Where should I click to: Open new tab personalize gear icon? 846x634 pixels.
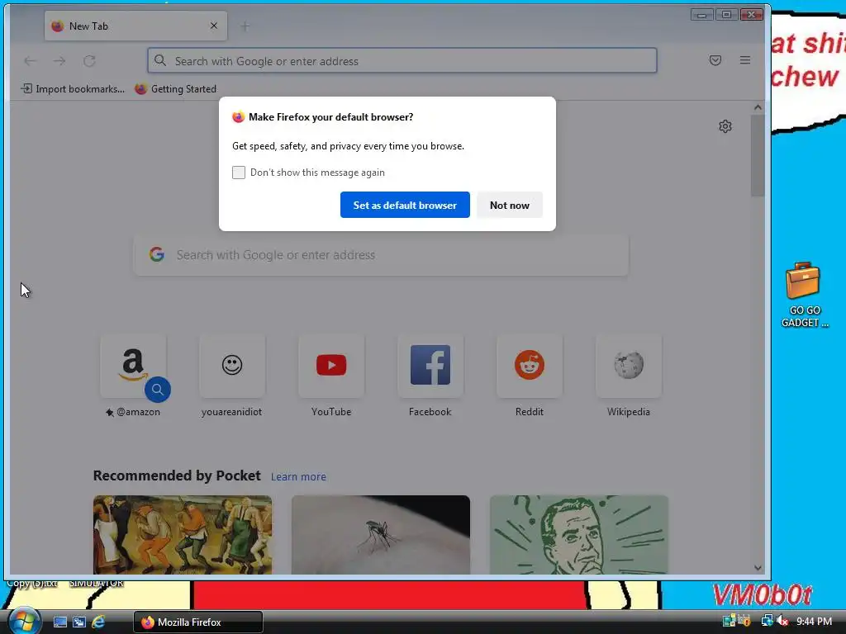tap(725, 126)
